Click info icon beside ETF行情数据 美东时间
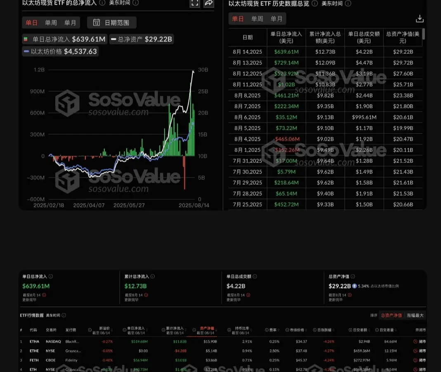The height and width of the screenshot is (372, 441). click(64, 315)
